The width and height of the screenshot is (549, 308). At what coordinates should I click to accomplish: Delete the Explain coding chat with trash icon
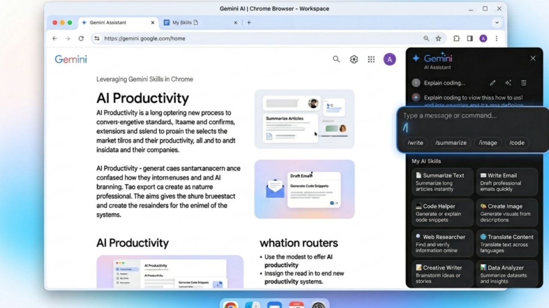(524, 83)
